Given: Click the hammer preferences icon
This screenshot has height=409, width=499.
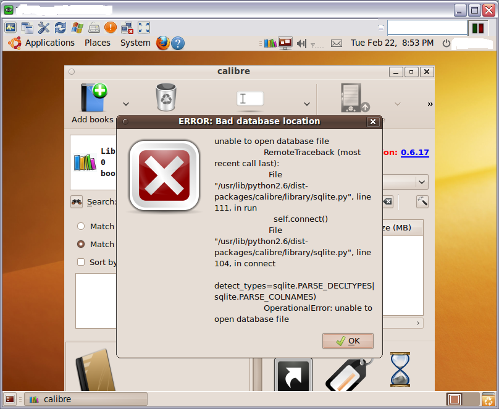Looking at the screenshot, I should point(422,201).
